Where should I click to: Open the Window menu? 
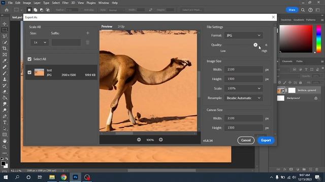tap(104, 3)
